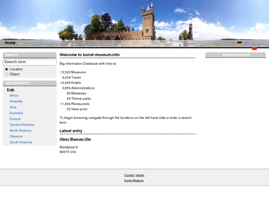Browse the South America location link
The width and height of the screenshot is (269, 202).
pos(21,142)
